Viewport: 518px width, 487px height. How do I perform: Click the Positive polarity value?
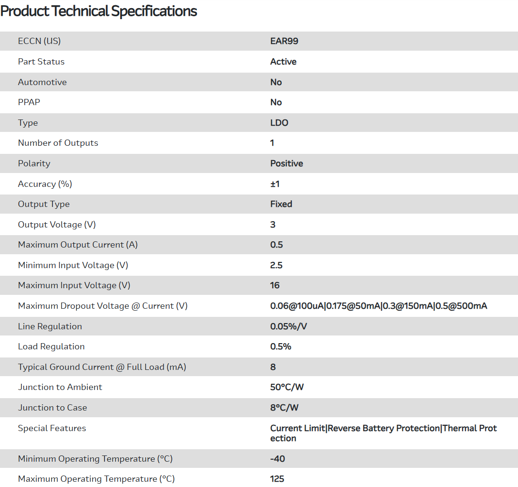[286, 163]
